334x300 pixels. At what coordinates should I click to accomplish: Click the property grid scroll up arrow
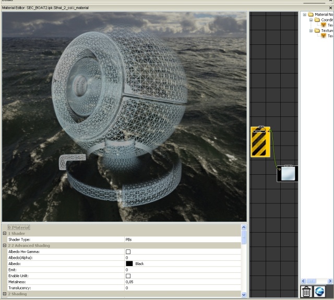tap(244, 227)
